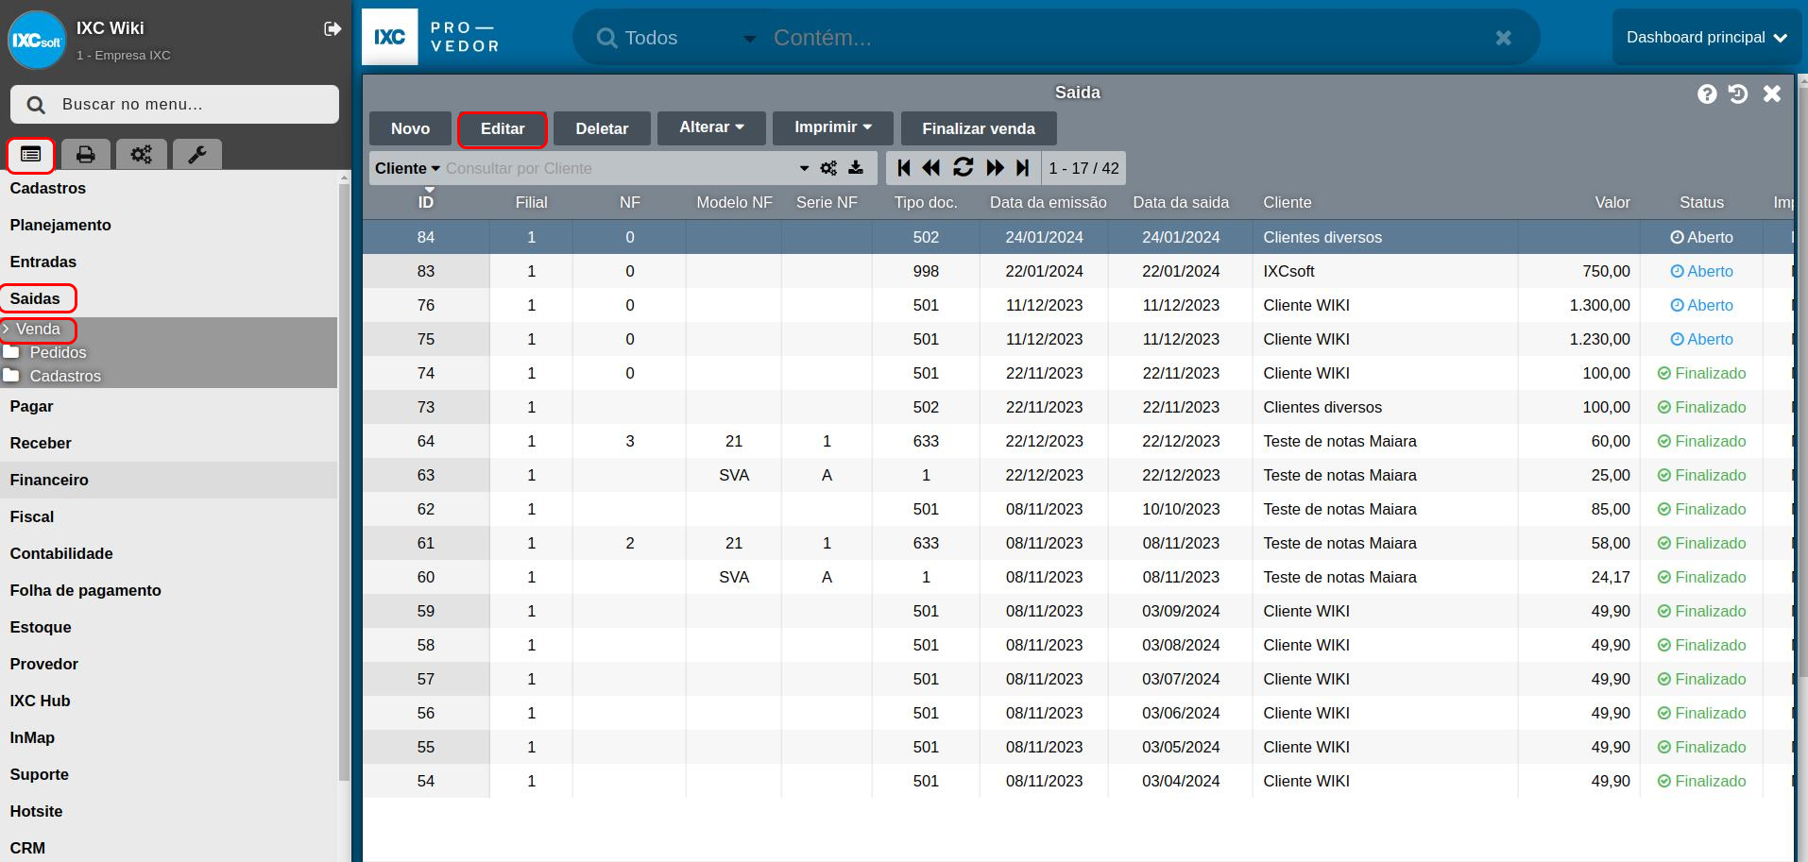Click Pedidos under Saidas
The image size is (1808, 862).
(58, 352)
